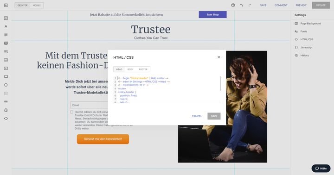Viewport: 334px width, 175px height.
Task: Select the Button element tool
Action: point(6,51)
